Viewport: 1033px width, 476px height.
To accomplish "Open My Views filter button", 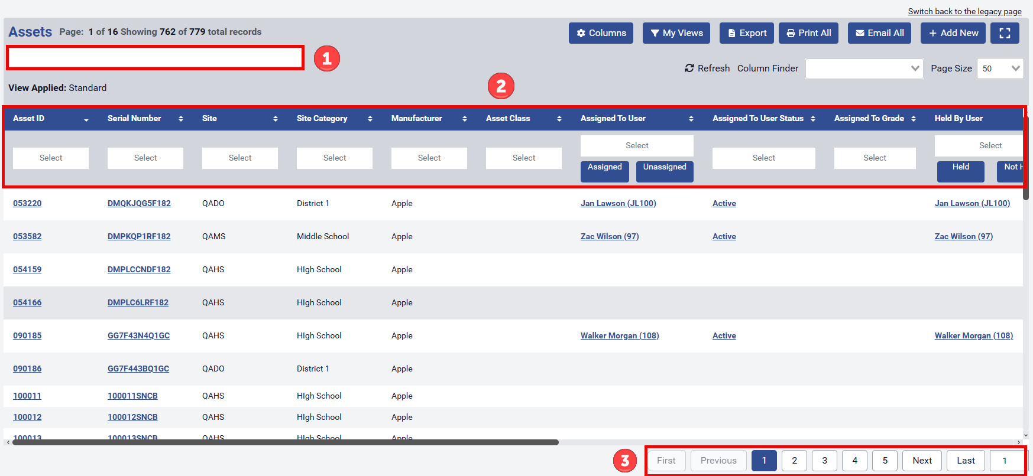I will (676, 33).
